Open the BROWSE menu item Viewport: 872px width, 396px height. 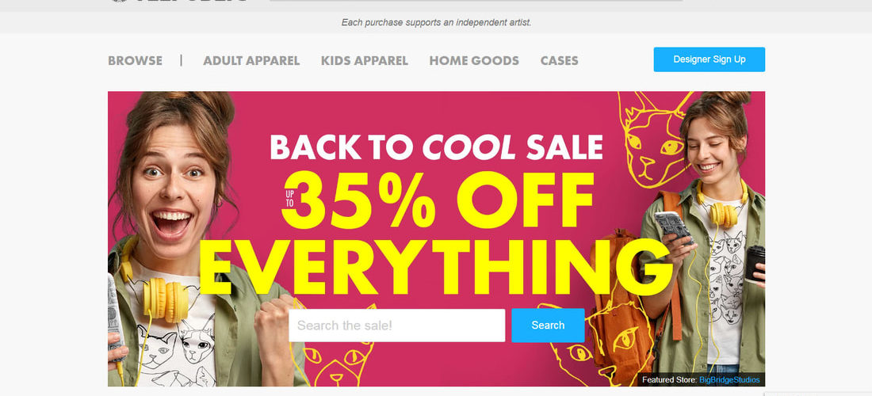[135, 60]
